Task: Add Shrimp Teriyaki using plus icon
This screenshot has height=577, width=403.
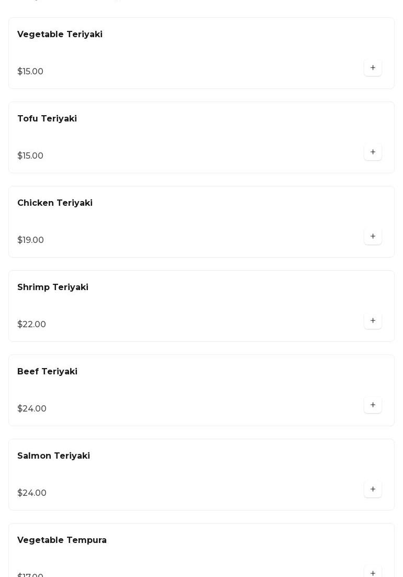Action: 373,321
